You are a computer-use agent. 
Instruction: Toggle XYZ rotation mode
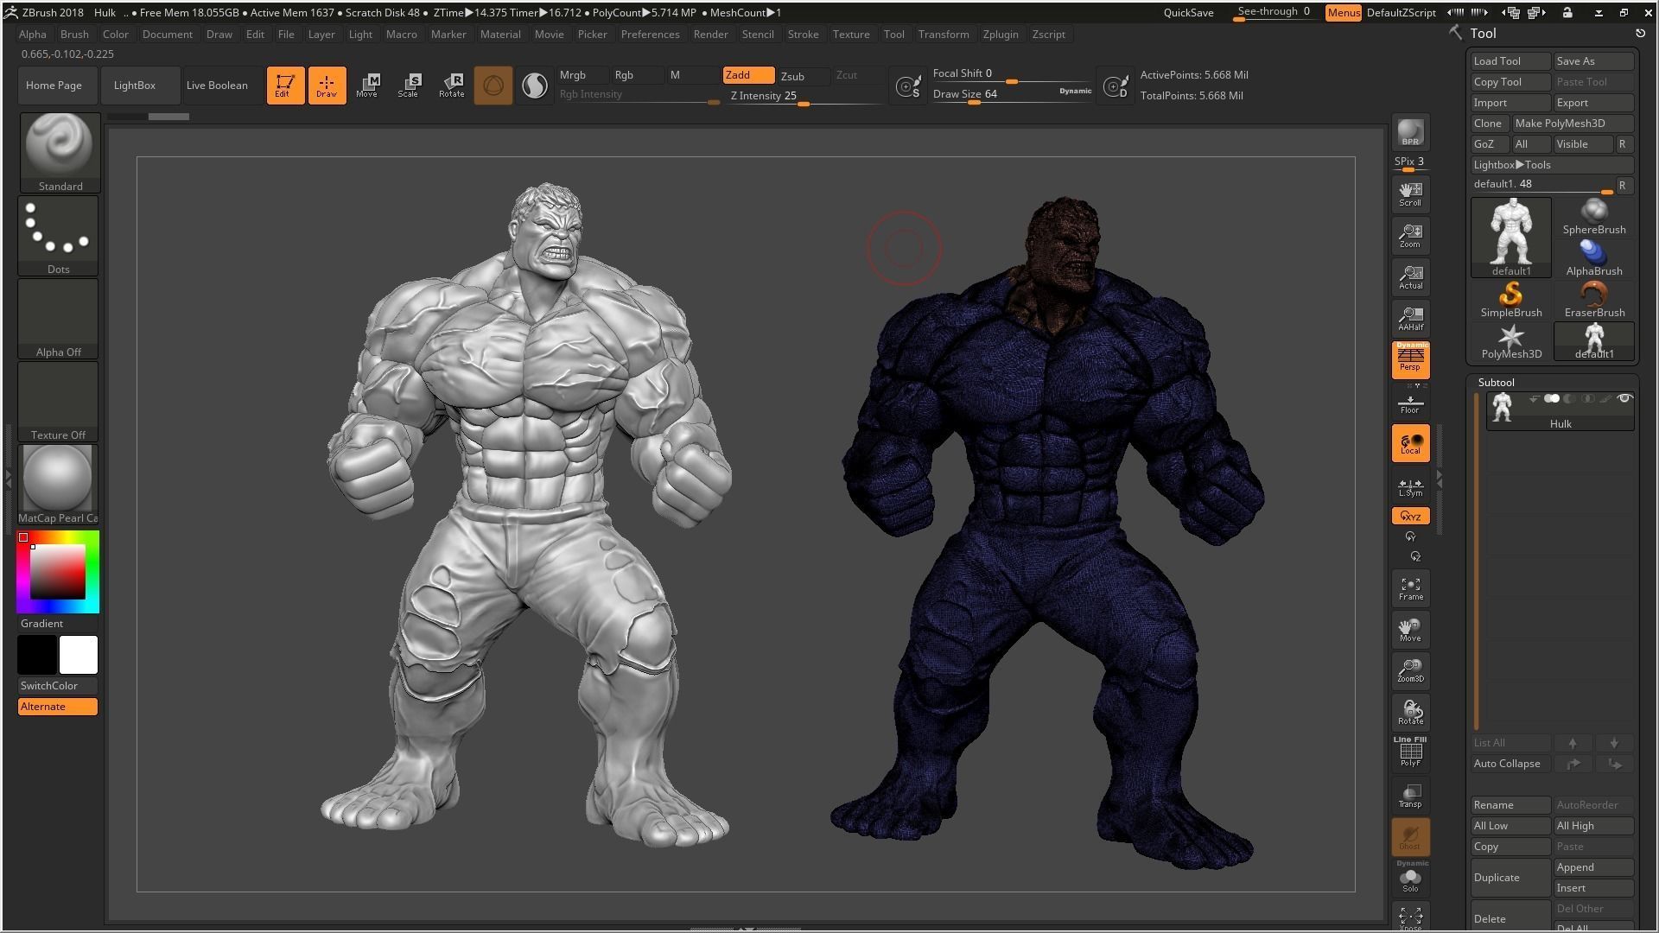pyautogui.click(x=1410, y=516)
